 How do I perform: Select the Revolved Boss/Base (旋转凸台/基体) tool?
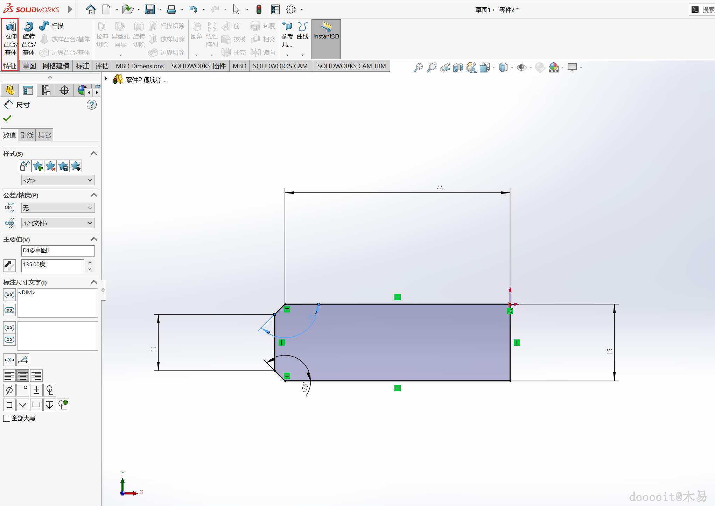tap(29, 38)
